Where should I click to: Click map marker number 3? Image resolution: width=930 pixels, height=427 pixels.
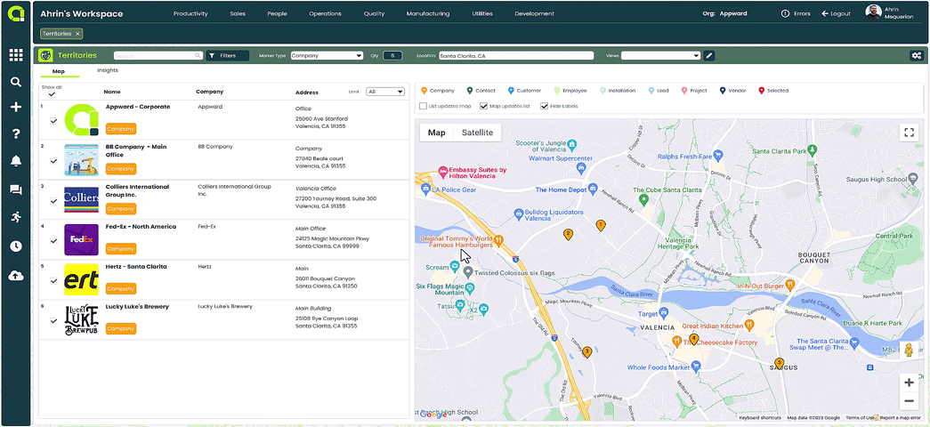pos(587,352)
